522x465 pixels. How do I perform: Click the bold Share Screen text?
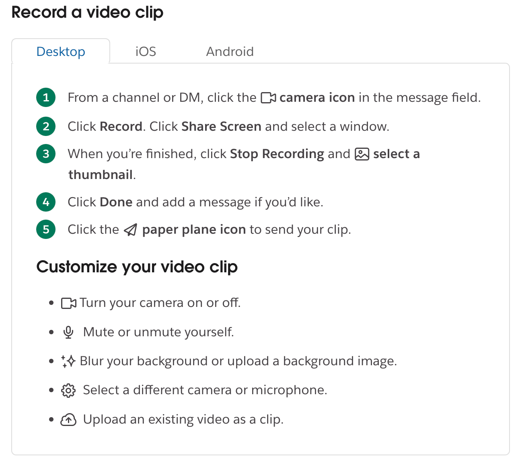pos(222,127)
